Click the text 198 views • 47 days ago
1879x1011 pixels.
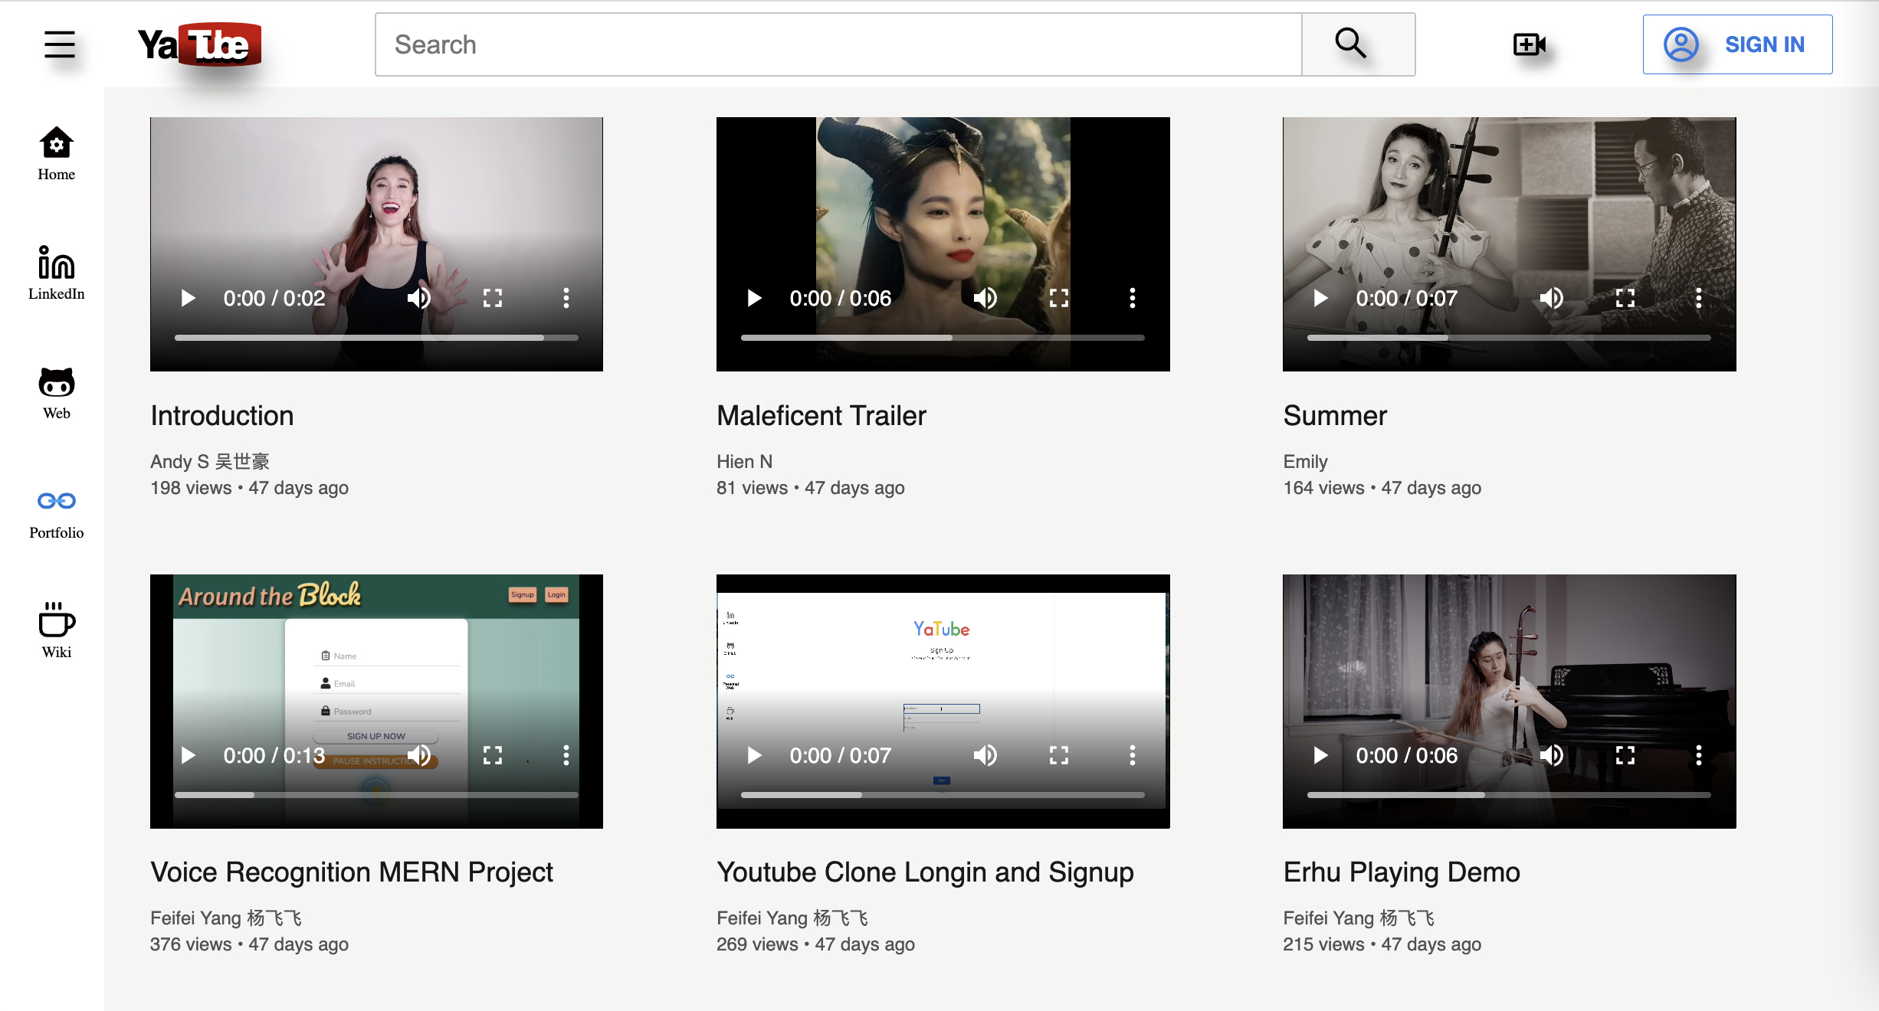pos(249,487)
